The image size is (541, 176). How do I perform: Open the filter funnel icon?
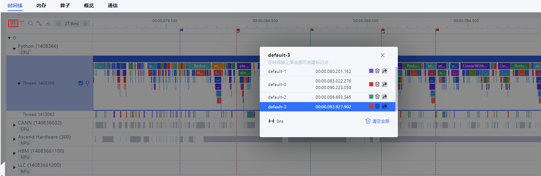(22, 23)
